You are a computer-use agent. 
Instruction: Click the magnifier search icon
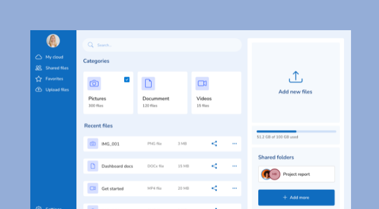coord(90,45)
